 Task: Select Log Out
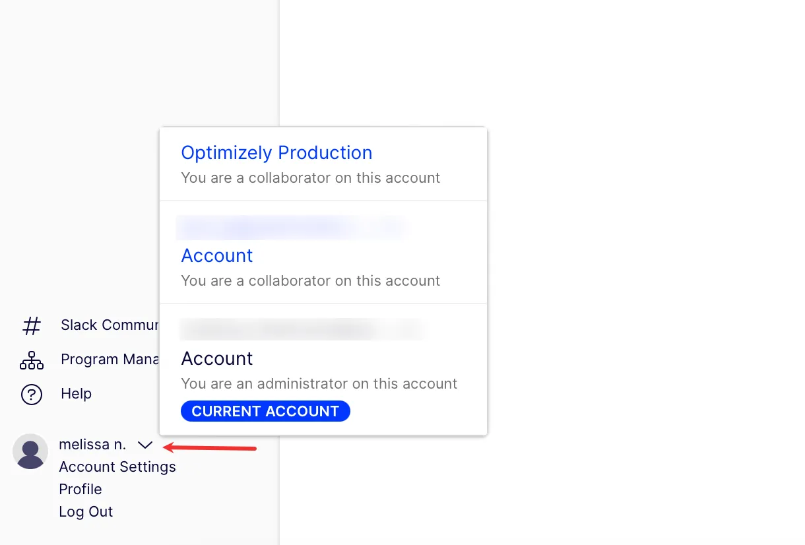pos(86,511)
